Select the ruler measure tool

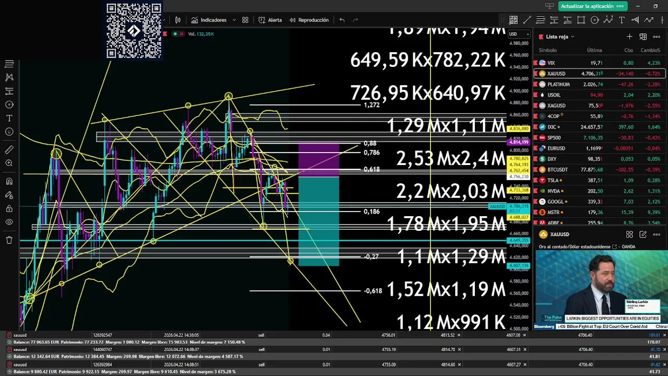[9, 150]
